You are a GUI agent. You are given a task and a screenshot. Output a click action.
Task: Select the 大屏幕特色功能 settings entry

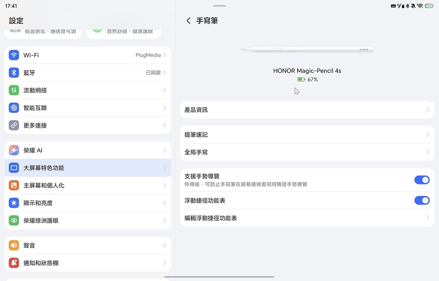pos(87,168)
